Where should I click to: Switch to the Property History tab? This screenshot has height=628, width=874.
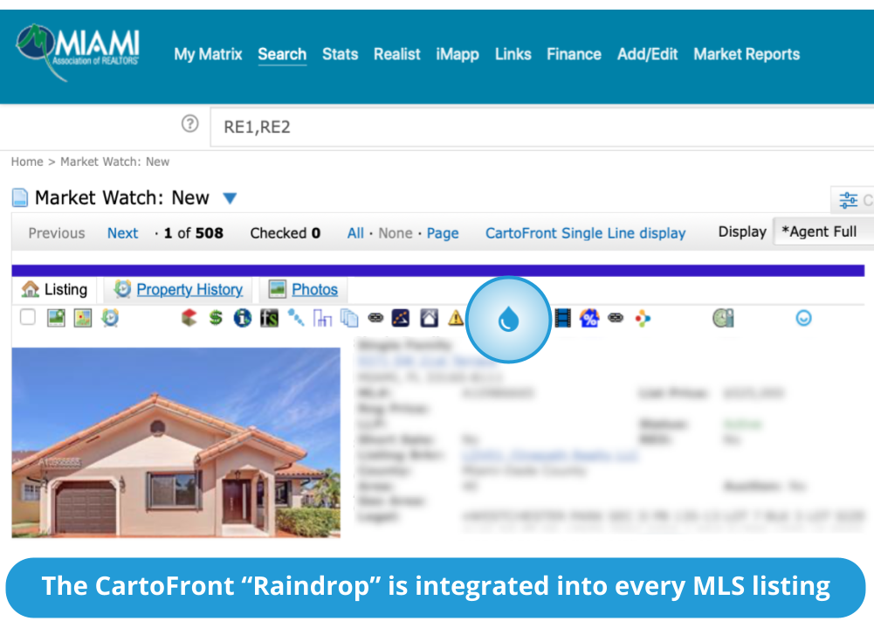pos(178,289)
